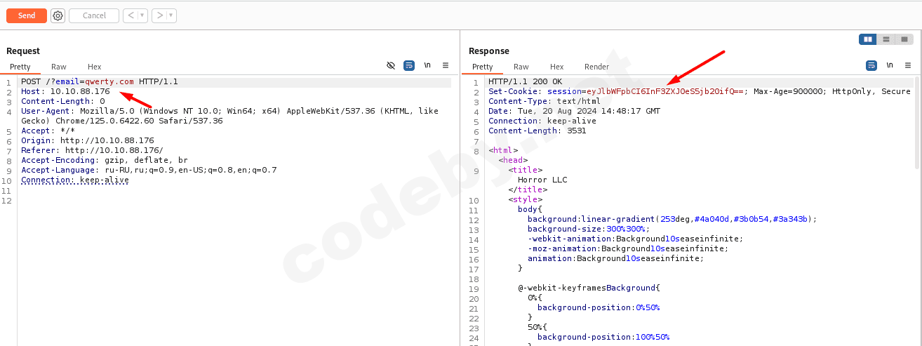Switch Response view to Hex tab
Viewport: 922px width, 346px height.
557,67
